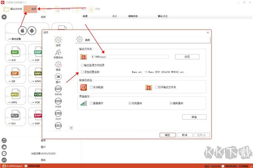This screenshot has width=253, height=168.
Task: Untick the 完成通知 checkbox
Action: [x=130, y=103]
